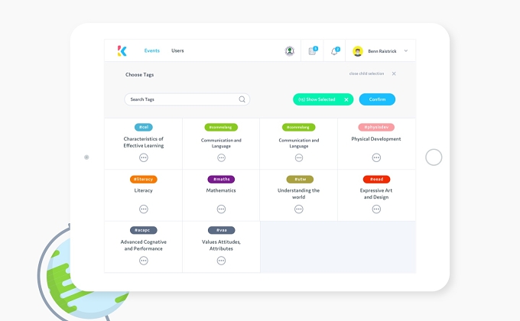This screenshot has width=520, height=321.
Task: Clear Show Selected filter with X
Action: tap(346, 99)
